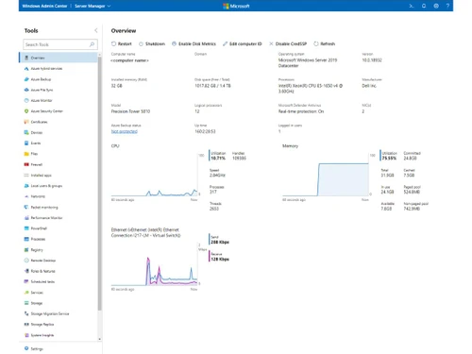This screenshot has height=354, width=472.
Task: Open the Packet monitoring icon
Action: pos(26,207)
